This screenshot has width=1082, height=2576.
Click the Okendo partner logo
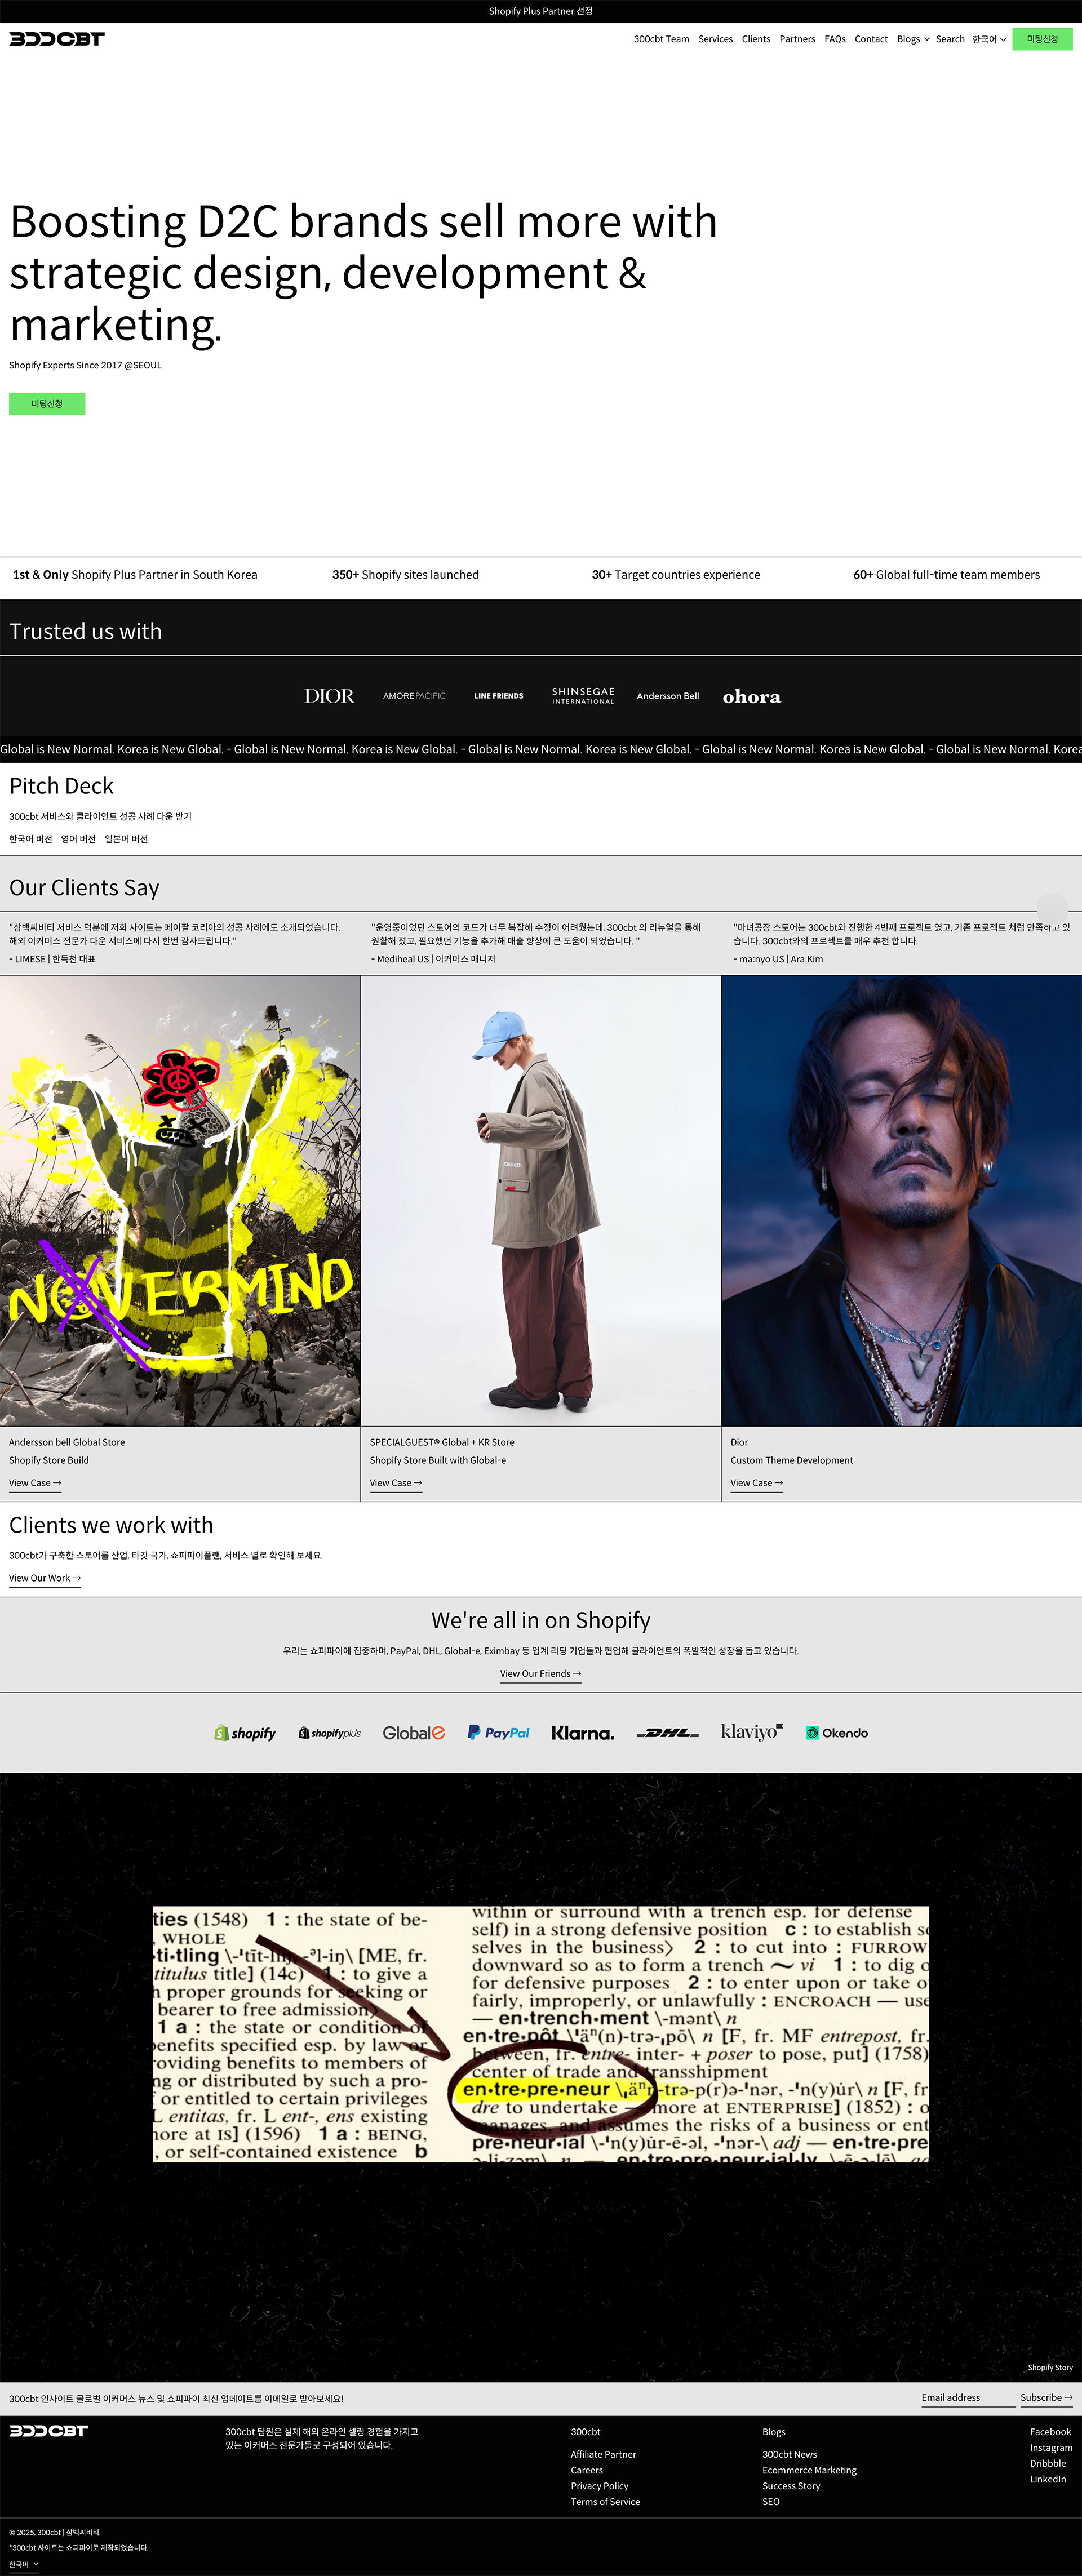tap(837, 1733)
